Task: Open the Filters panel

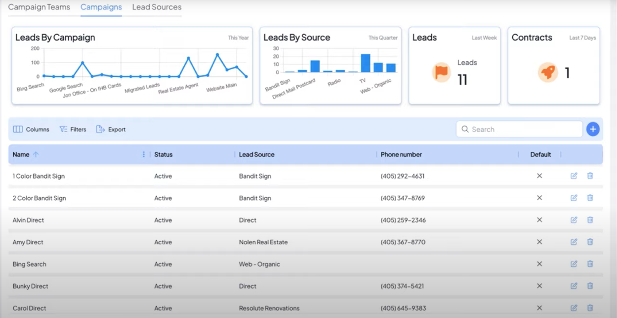Action: [x=73, y=129]
